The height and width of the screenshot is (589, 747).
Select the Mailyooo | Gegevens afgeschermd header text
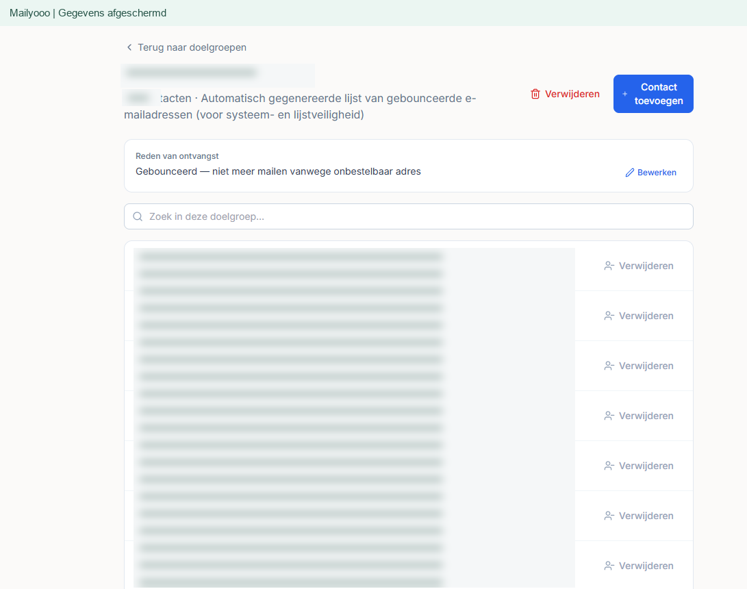(88, 13)
